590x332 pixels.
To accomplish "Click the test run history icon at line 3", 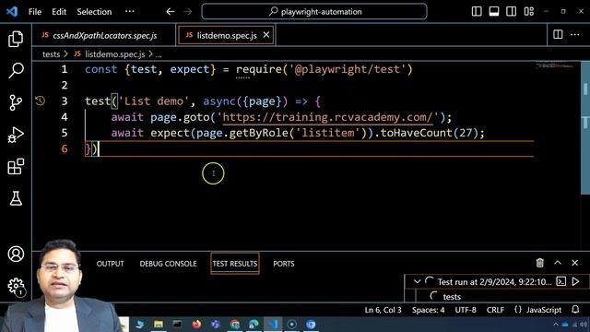I will pos(40,101).
